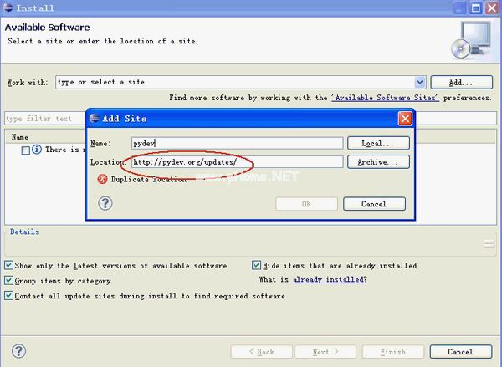Click the 'Add...' button in Install window
Image resolution: width=502 pixels, height=367 pixels.
461,83
